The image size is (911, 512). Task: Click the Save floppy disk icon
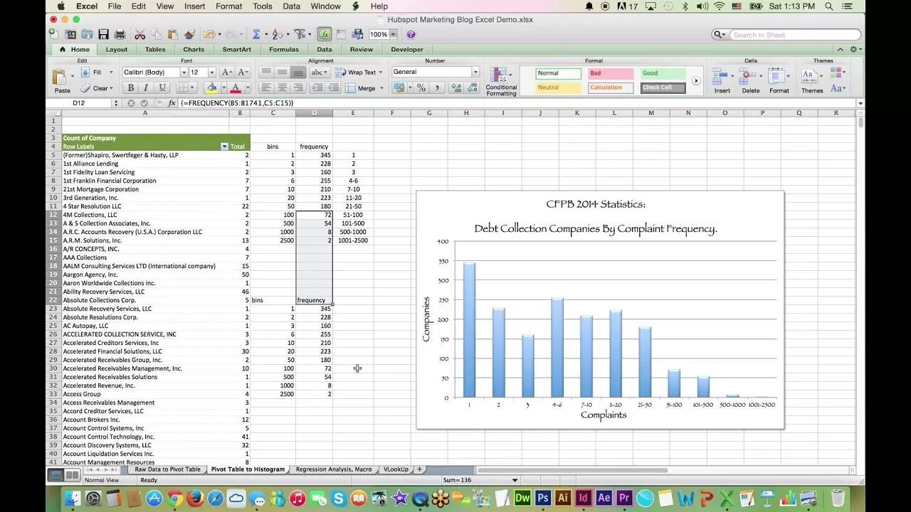[103, 34]
